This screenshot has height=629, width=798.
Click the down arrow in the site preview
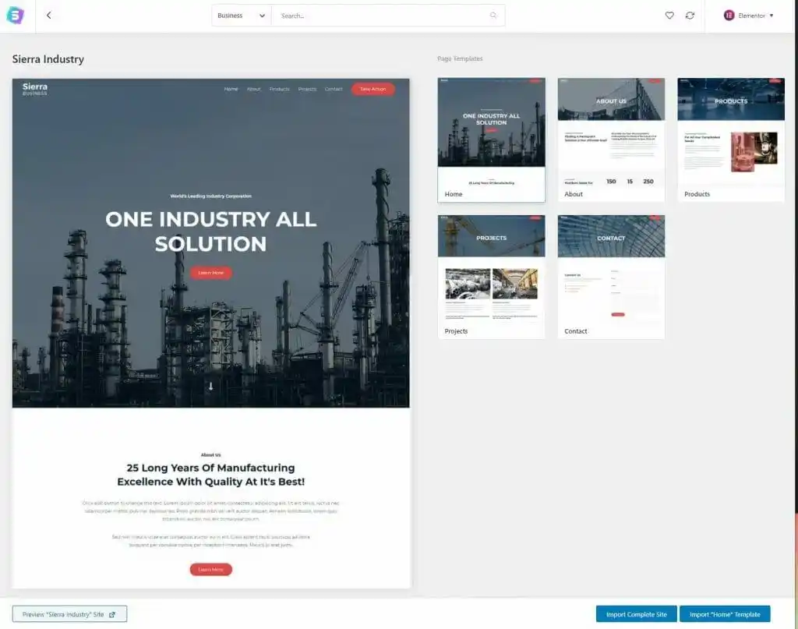pyautogui.click(x=210, y=387)
